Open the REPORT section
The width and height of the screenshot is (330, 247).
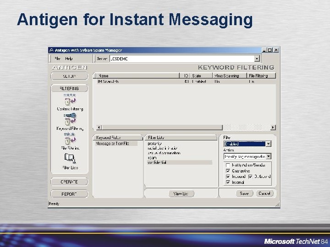point(69,194)
